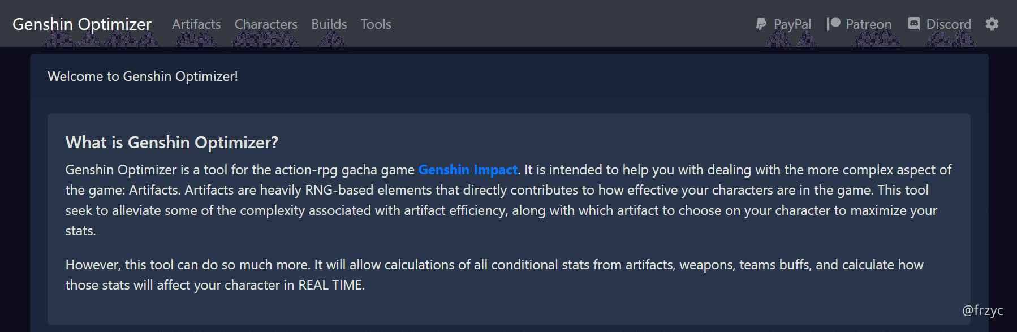Go to the Builds page
Viewport: 1017px width, 332px height.
[x=329, y=24]
